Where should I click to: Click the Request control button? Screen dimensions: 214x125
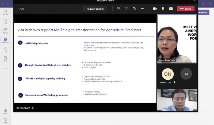95,9
